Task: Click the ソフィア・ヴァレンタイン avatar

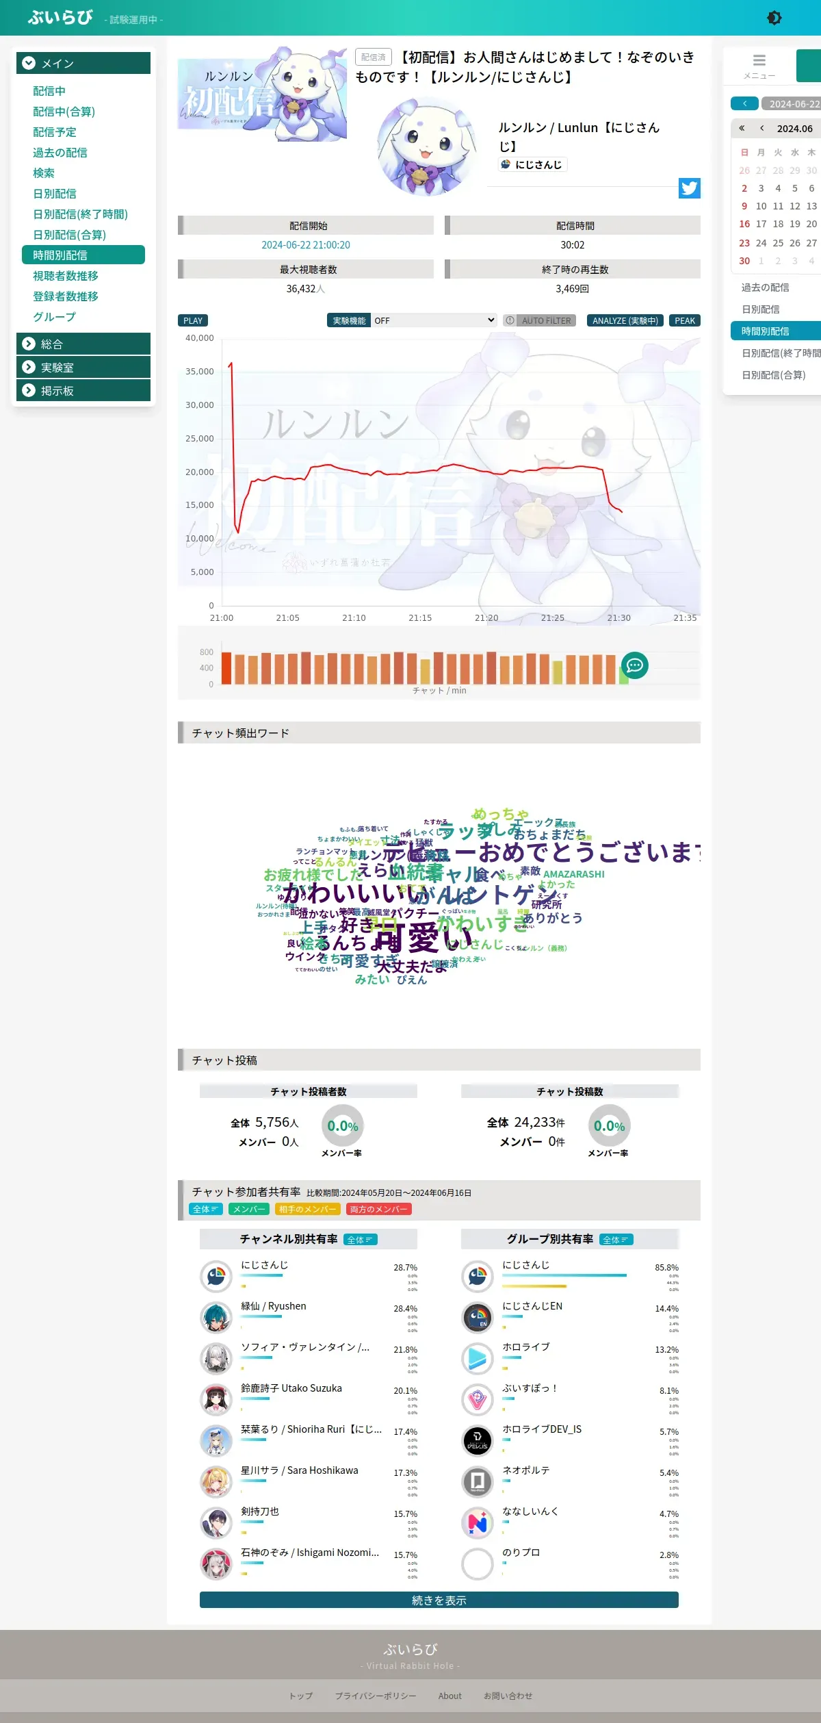Action: (216, 1358)
